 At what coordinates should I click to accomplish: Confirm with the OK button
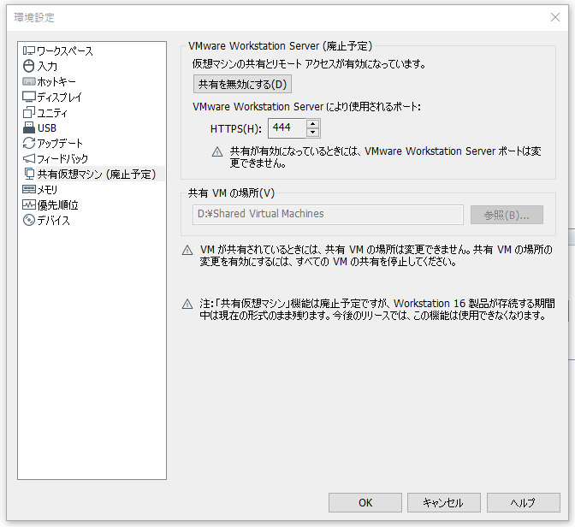click(365, 502)
